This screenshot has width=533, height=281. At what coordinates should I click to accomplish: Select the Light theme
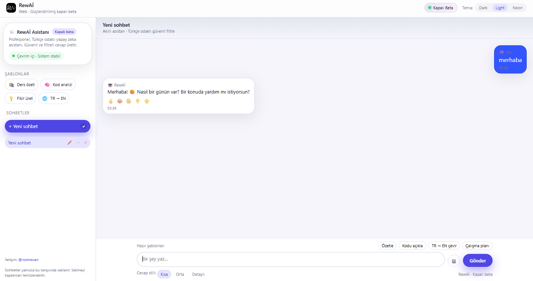(x=500, y=8)
